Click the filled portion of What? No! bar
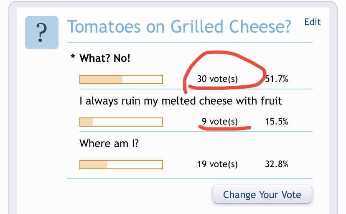Viewport: 346px width, 214px height. point(101,79)
